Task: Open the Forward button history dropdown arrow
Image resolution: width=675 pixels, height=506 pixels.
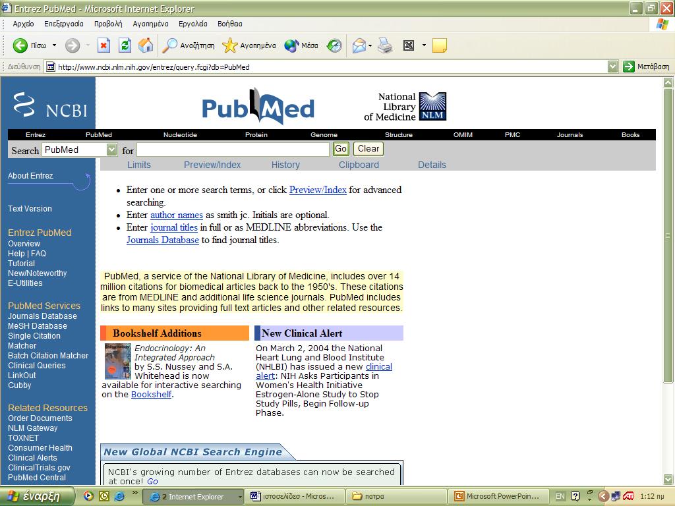Action: [x=88, y=45]
